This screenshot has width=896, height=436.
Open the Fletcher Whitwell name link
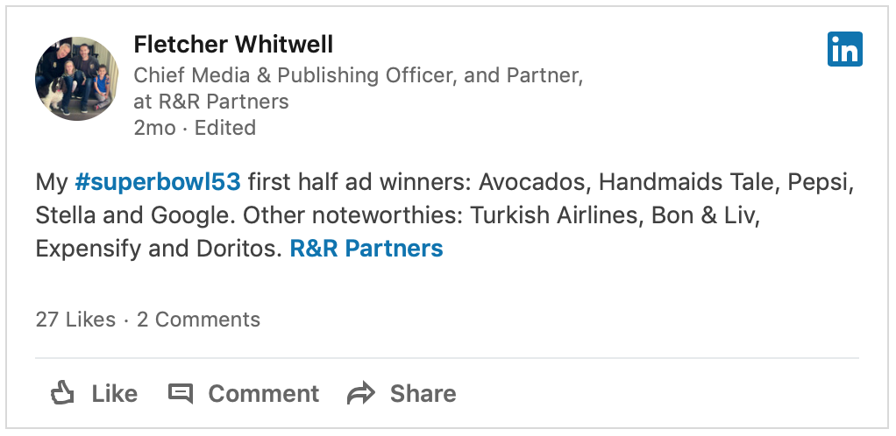click(233, 45)
